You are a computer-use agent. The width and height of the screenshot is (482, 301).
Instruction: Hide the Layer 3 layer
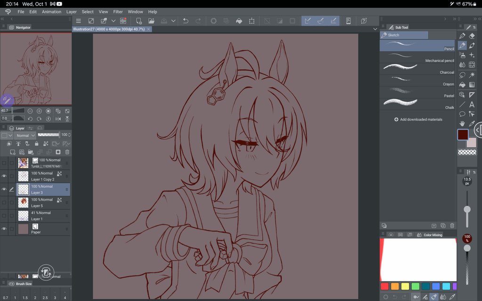(4, 189)
